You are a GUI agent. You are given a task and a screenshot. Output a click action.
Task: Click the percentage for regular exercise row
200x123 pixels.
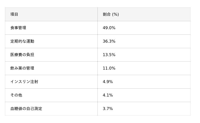tap(109, 41)
